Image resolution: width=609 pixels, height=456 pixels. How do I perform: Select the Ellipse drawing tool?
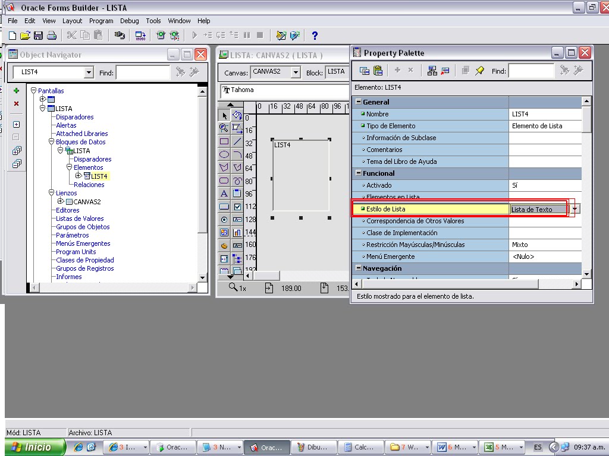[x=224, y=155]
